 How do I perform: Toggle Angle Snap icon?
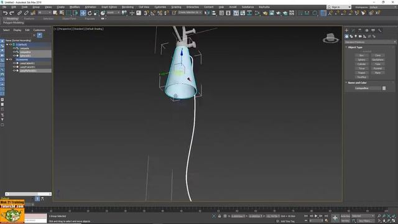pyautogui.click(x=153, y=13)
